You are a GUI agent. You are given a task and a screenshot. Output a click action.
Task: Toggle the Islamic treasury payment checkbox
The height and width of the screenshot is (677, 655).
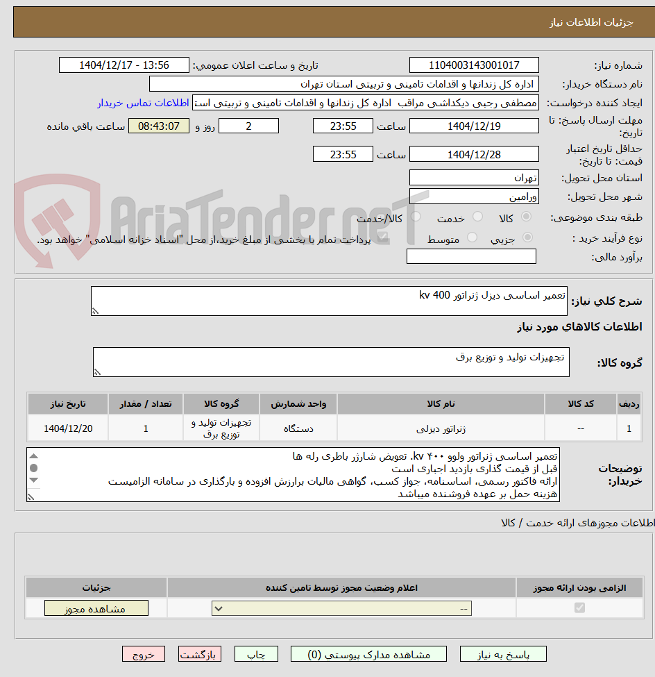pyautogui.click(x=382, y=238)
